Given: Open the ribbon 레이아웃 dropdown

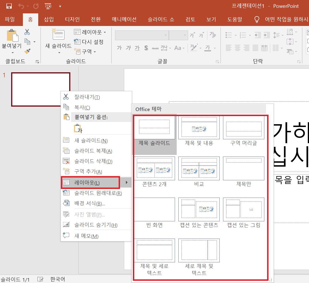Looking at the screenshot, I should pos(90,32).
